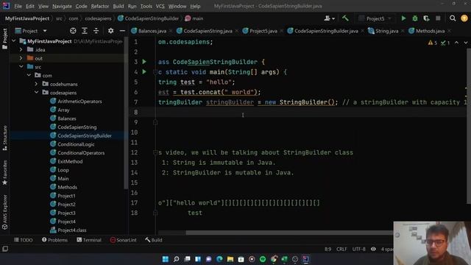Click run gutter arrow on line 3

point(144,62)
